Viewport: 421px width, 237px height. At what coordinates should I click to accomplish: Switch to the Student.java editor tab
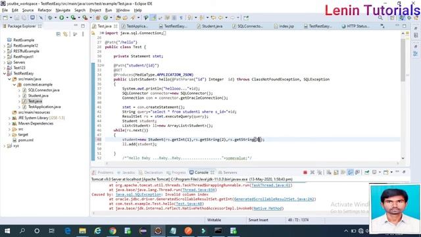coord(209,26)
